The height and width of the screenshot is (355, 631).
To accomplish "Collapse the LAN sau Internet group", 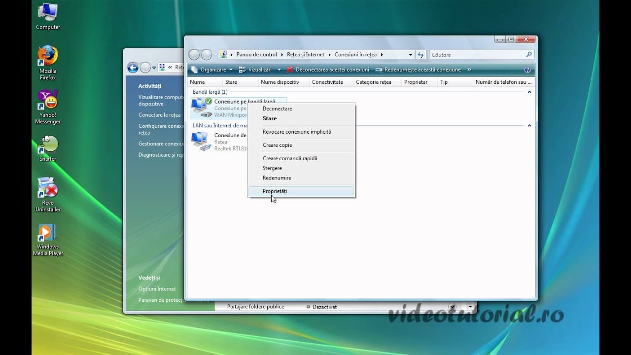I will pos(529,126).
